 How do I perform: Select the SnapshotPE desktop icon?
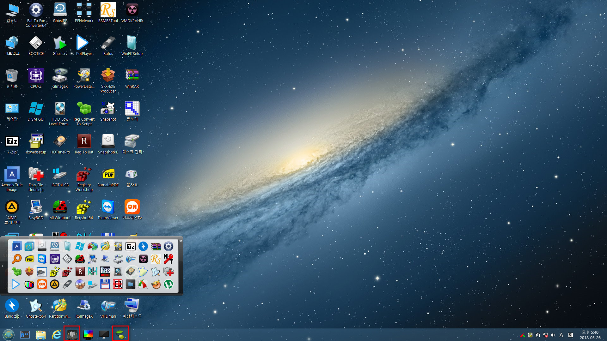point(108,144)
